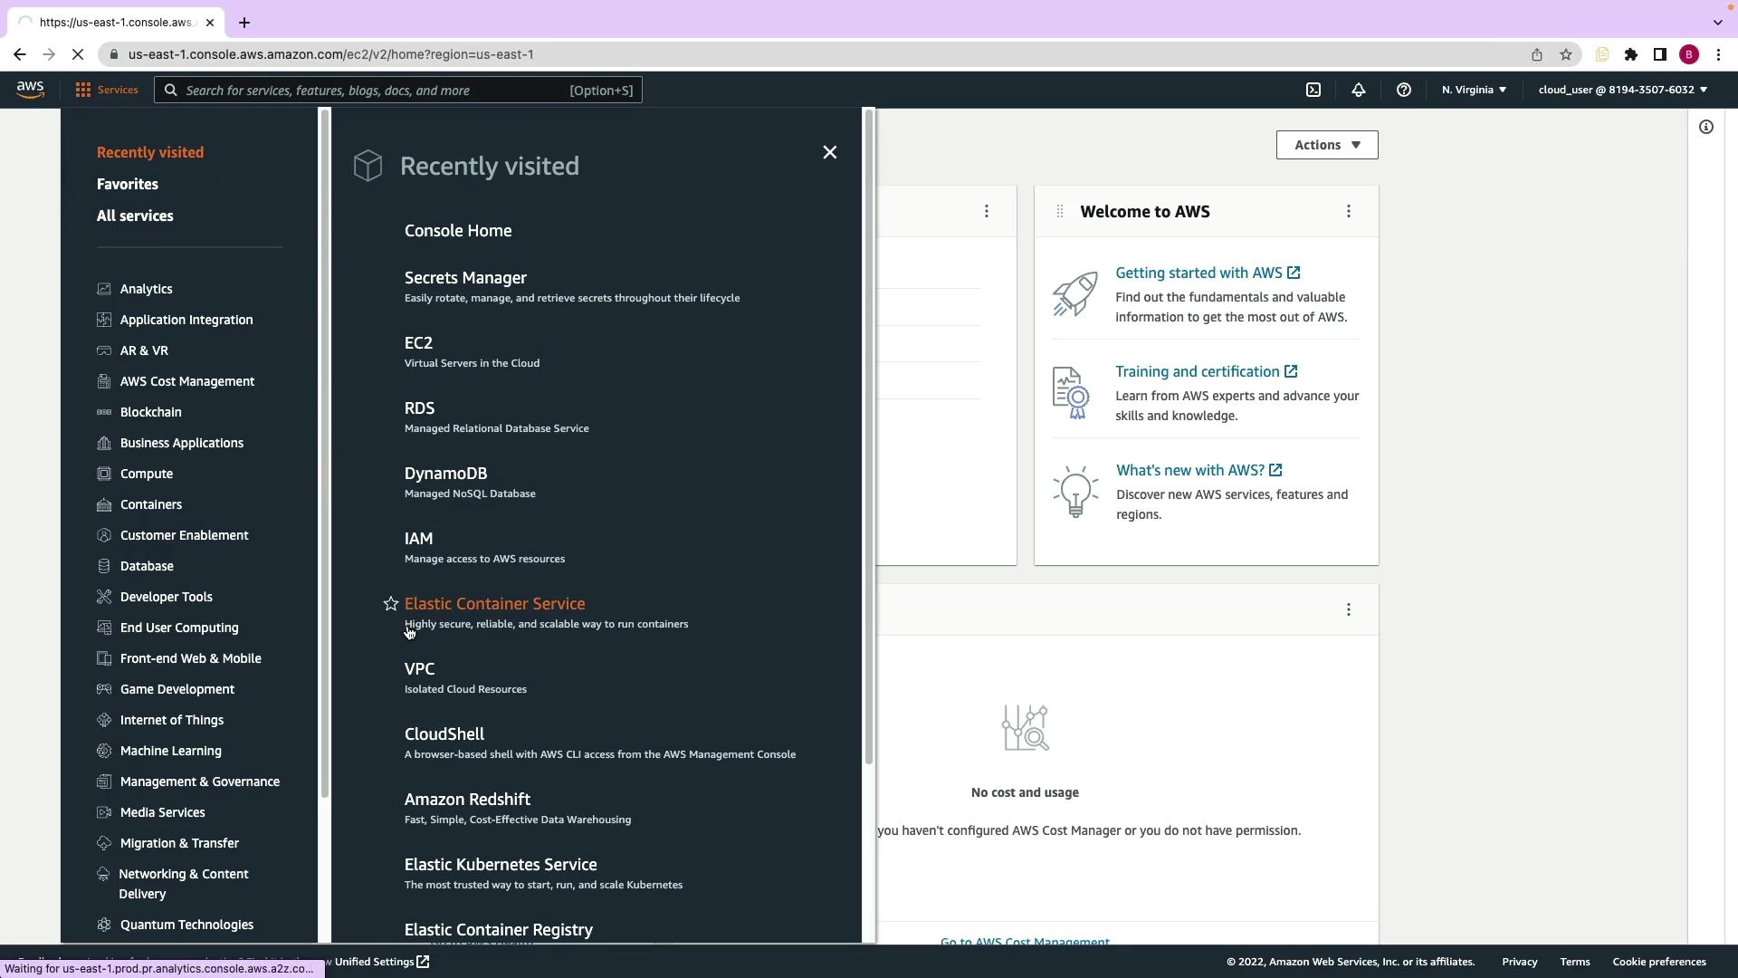Click the Services grid icon
Image resolution: width=1738 pixels, height=978 pixels.
pyautogui.click(x=83, y=90)
